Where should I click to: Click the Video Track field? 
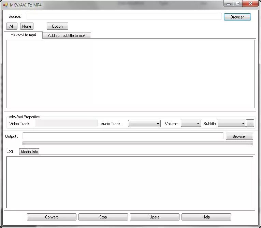click(x=66, y=123)
